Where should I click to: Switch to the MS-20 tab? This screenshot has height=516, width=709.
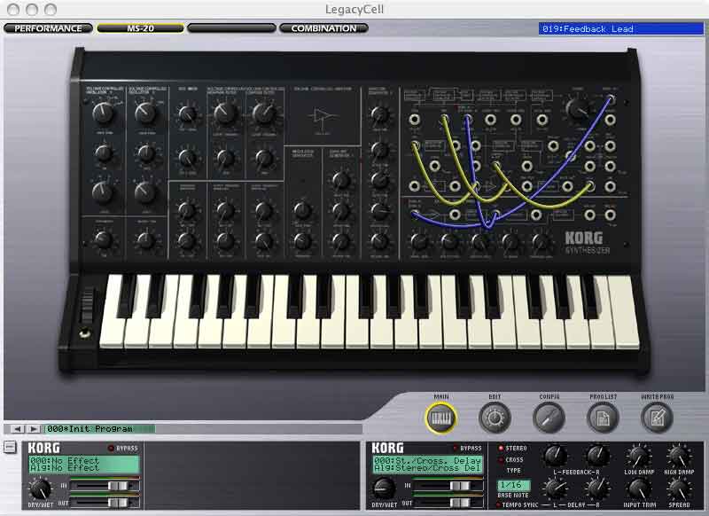click(x=140, y=28)
